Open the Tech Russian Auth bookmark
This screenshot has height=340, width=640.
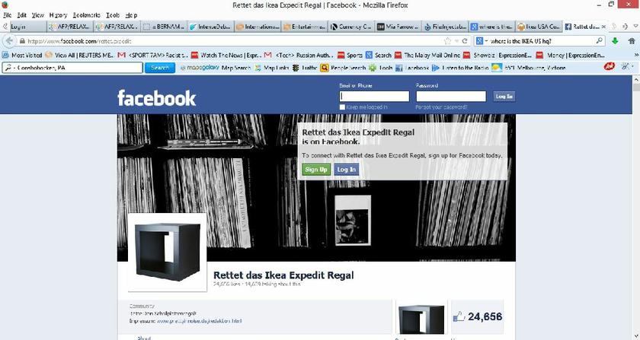point(299,55)
